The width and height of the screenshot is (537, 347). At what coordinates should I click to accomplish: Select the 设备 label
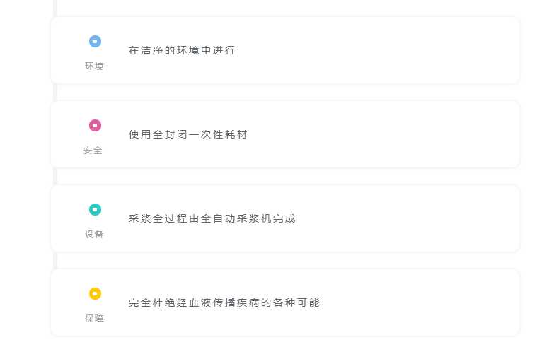(94, 235)
